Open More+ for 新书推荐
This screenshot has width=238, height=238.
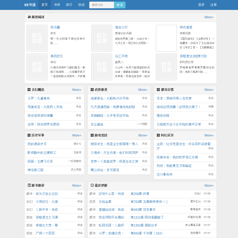click(77, 186)
